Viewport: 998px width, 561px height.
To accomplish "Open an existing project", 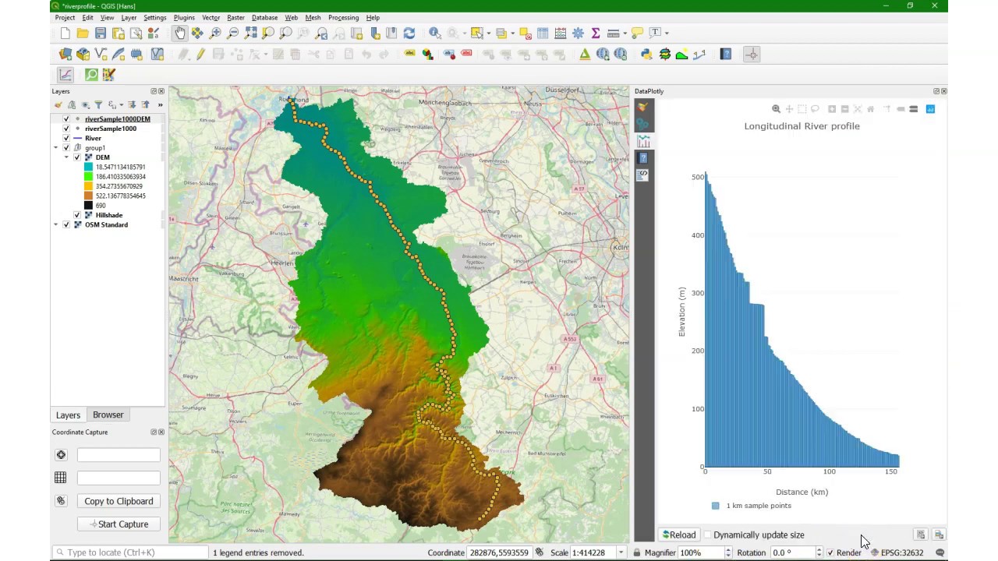I will click(x=83, y=33).
